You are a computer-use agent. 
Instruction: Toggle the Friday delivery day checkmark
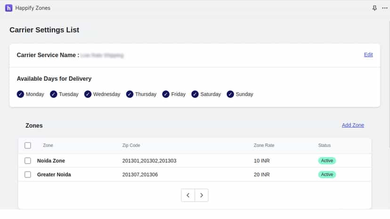[x=166, y=94]
